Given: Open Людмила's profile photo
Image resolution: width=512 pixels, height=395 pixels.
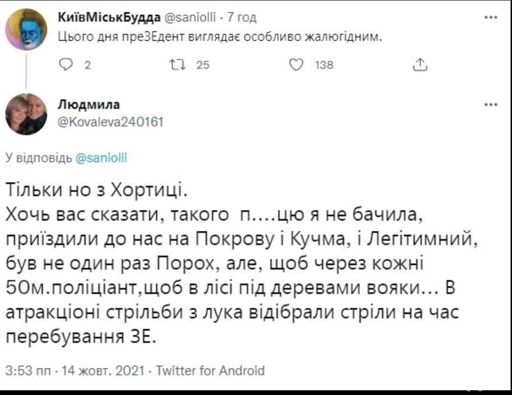Looking at the screenshot, I should pyautogui.click(x=26, y=114).
